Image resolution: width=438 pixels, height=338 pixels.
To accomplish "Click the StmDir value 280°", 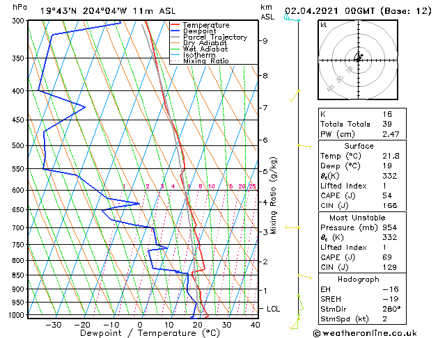I will click(391, 309).
